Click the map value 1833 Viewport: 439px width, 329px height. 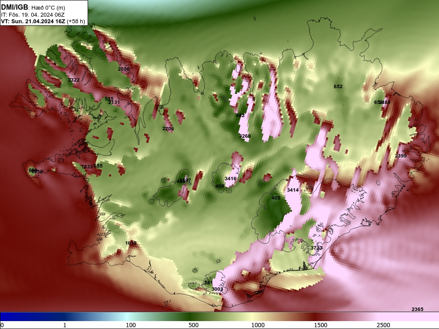pos(87,166)
